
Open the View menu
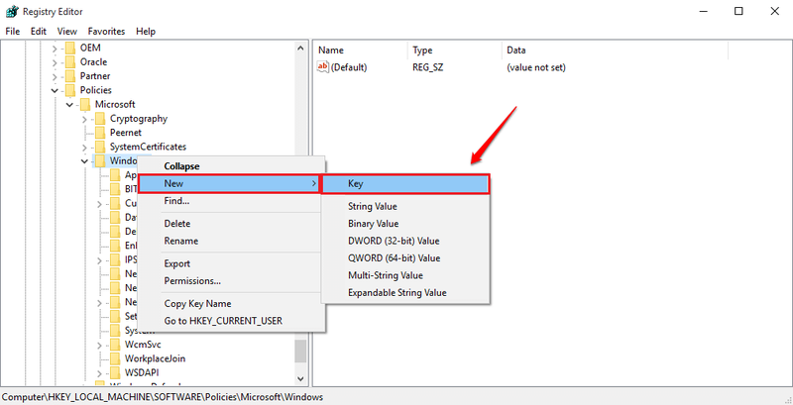coord(66,32)
